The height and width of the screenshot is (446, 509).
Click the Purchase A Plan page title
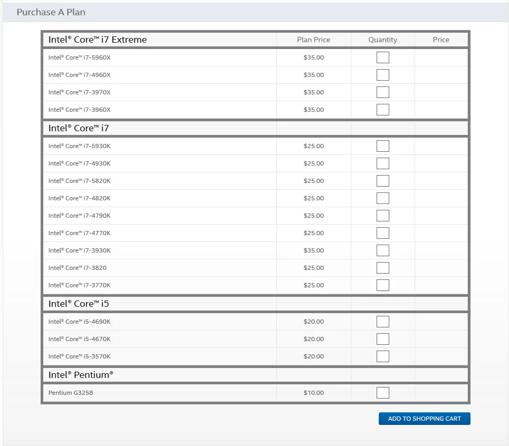(x=51, y=12)
